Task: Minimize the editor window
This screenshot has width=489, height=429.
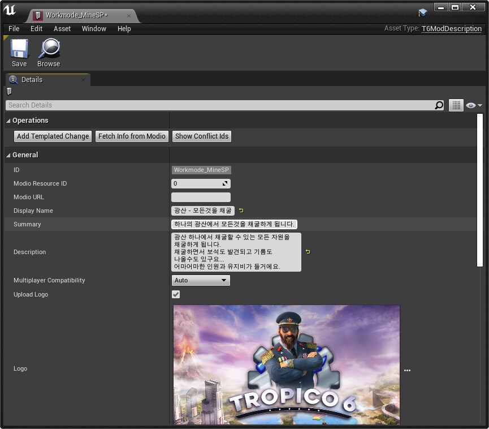Action: (441, 7)
